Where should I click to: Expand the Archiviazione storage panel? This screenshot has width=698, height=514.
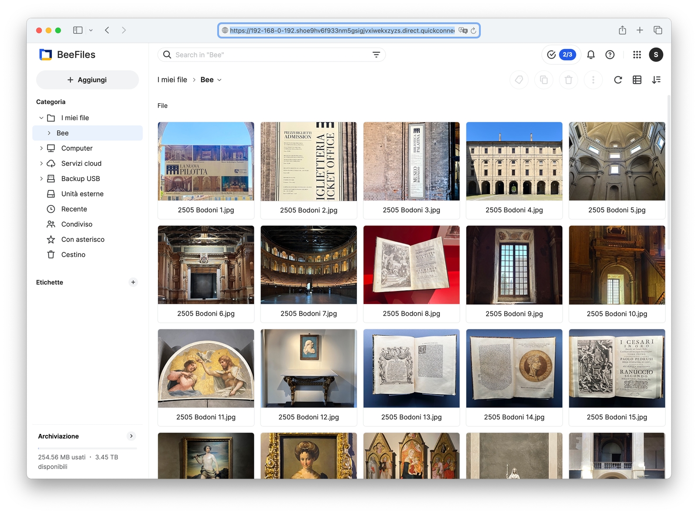click(x=131, y=436)
